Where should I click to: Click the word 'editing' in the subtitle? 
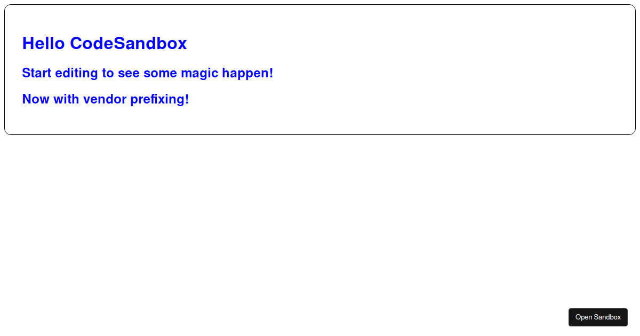[x=78, y=74]
